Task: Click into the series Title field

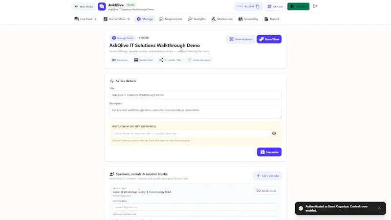Action: click(x=195, y=95)
